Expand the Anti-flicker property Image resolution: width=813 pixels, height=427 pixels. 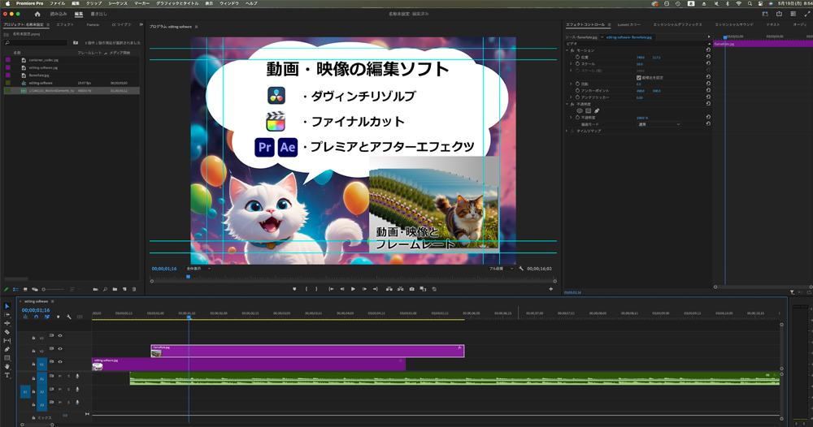point(572,97)
